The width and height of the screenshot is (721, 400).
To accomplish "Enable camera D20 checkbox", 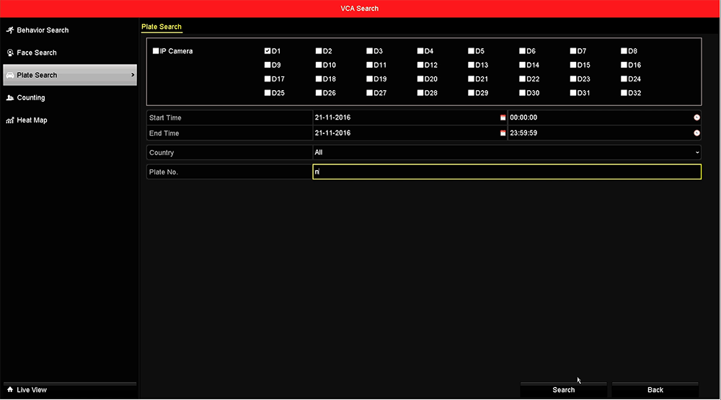I will [x=420, y=79].
